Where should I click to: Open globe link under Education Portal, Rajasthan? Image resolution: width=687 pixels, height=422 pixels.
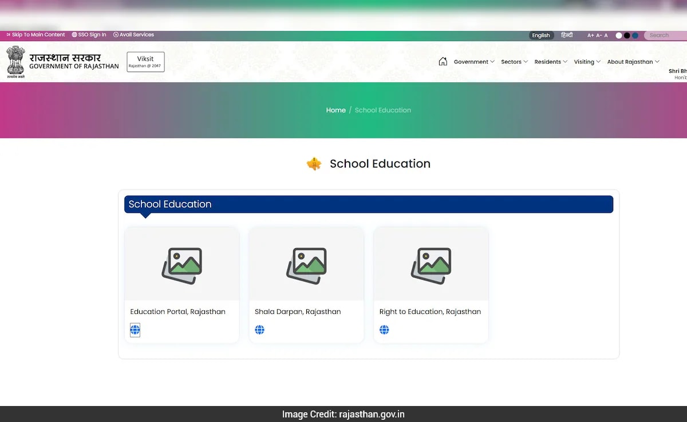click(135, 330)
